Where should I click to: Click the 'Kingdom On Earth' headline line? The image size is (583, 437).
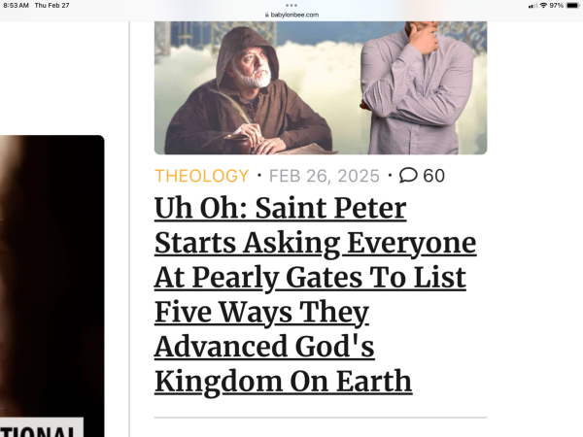click(x=283, y=382)
